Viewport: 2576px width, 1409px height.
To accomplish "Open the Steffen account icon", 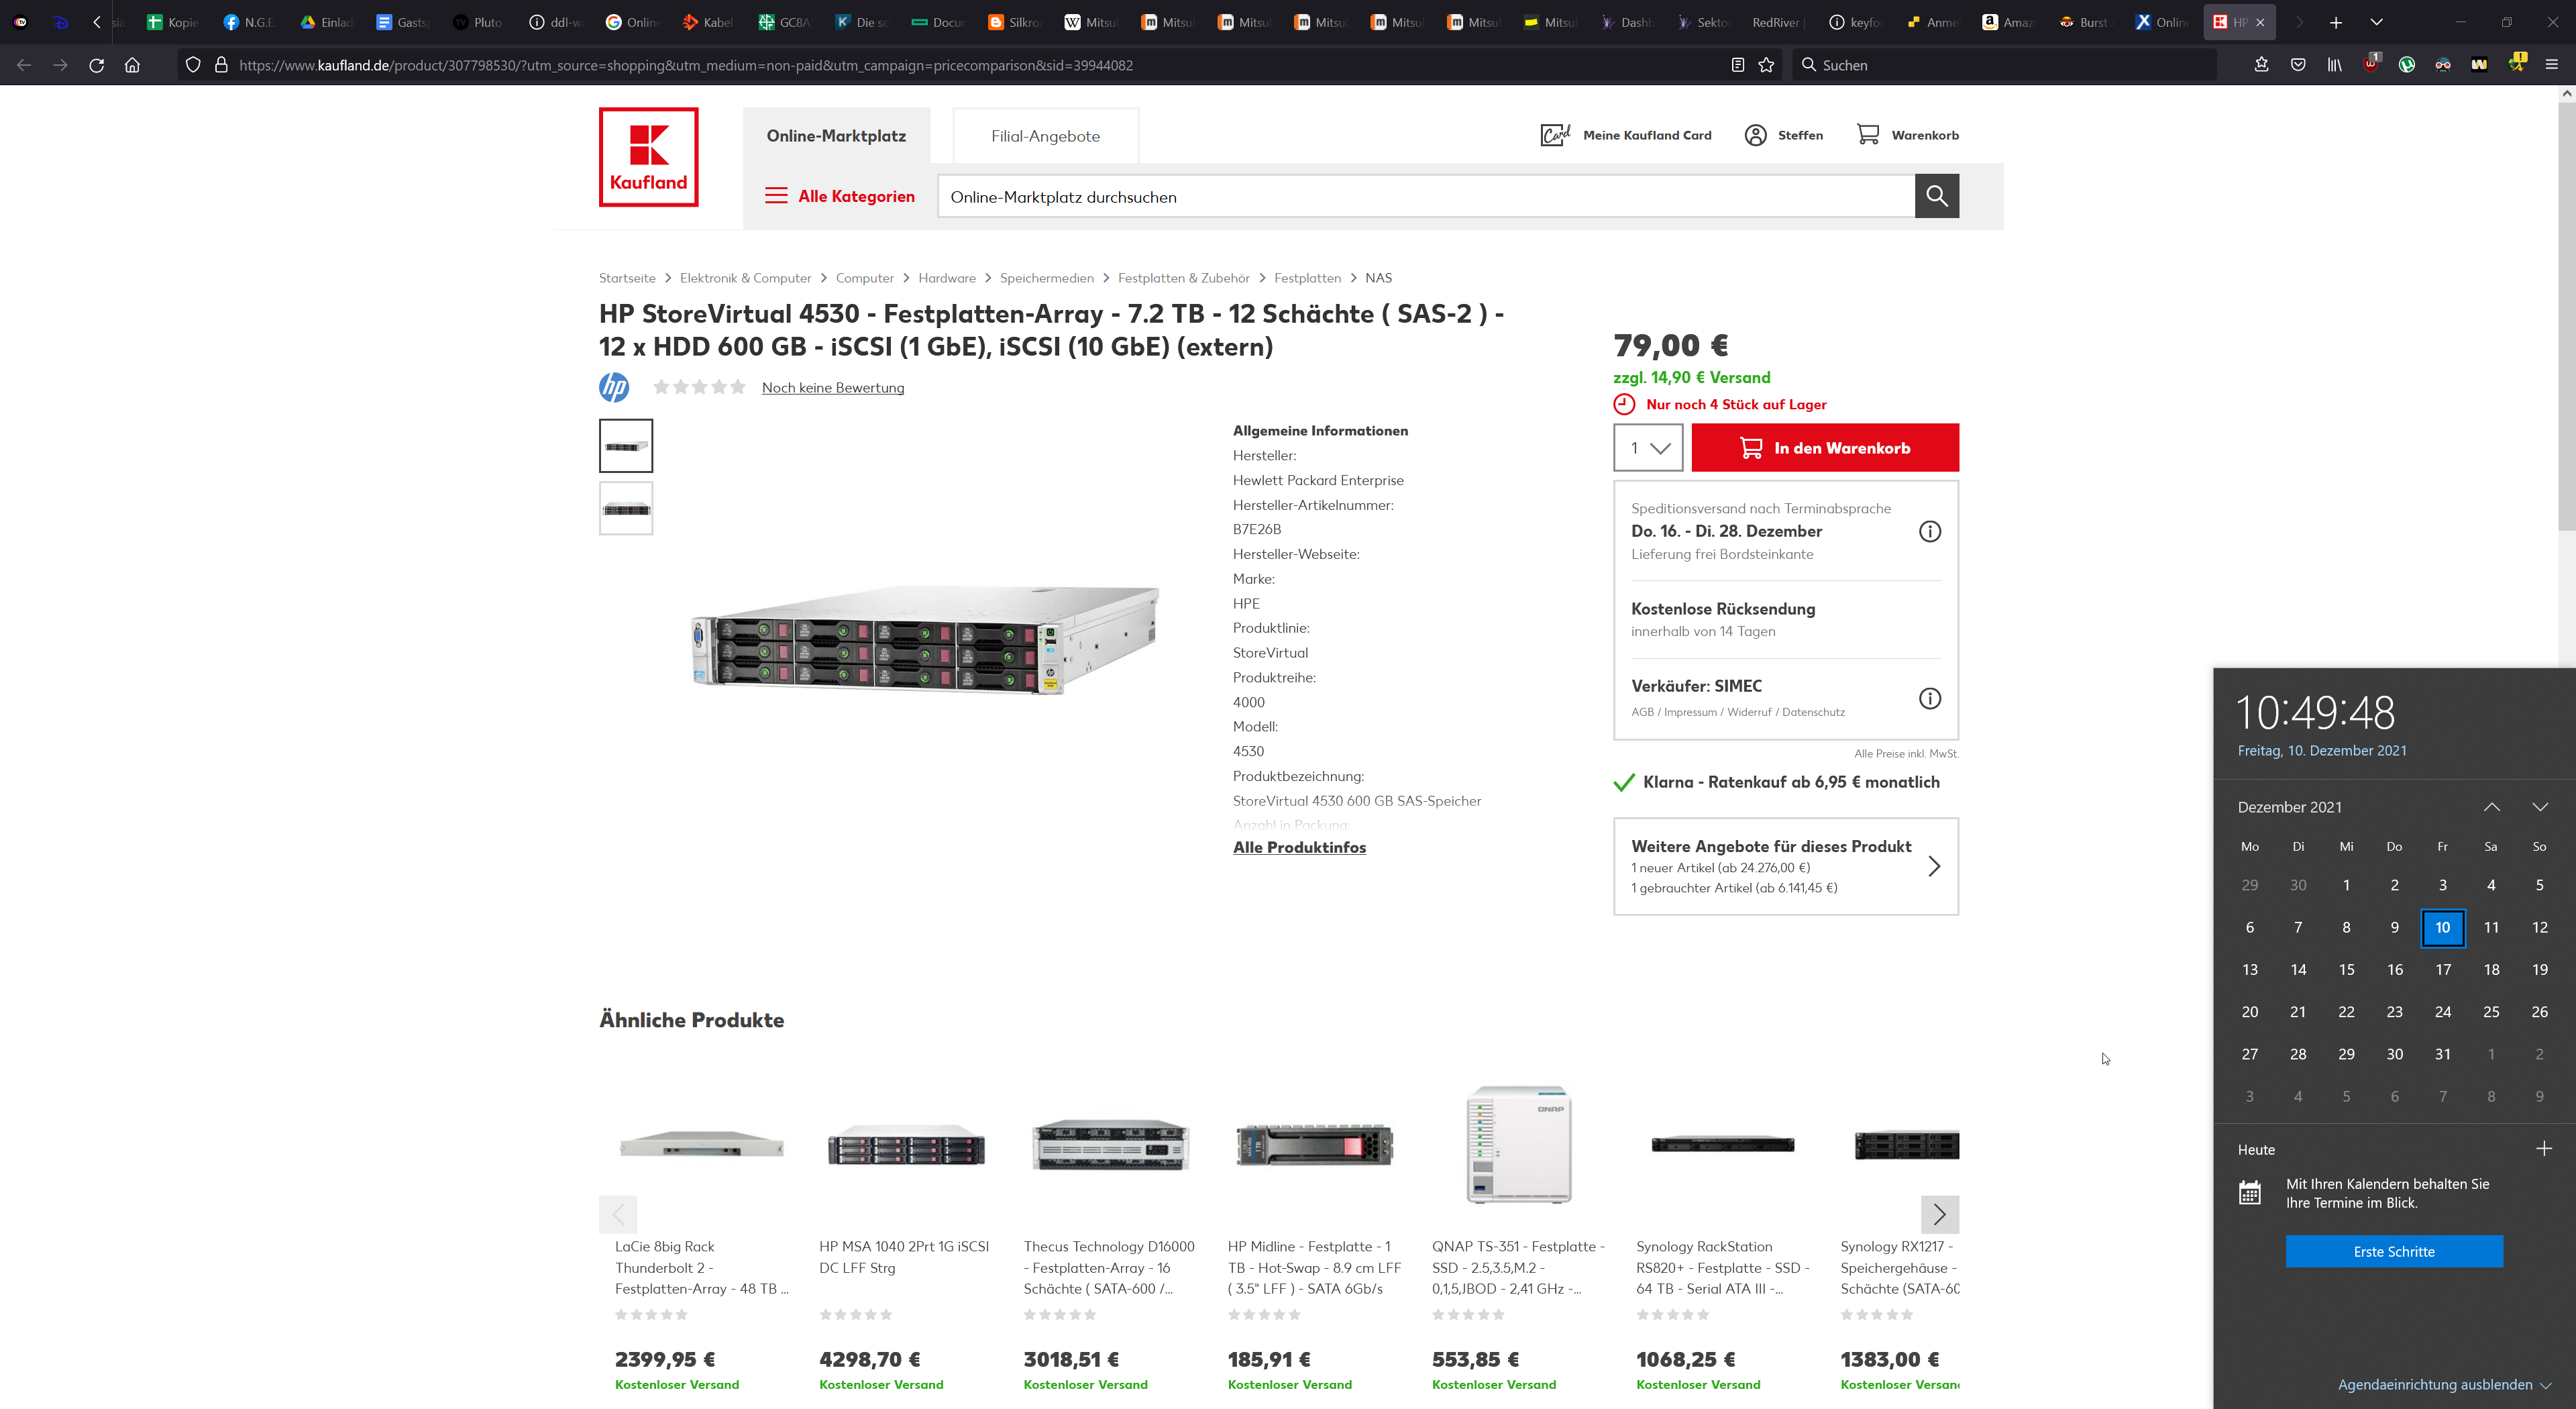I will (x=1755, y=135).
